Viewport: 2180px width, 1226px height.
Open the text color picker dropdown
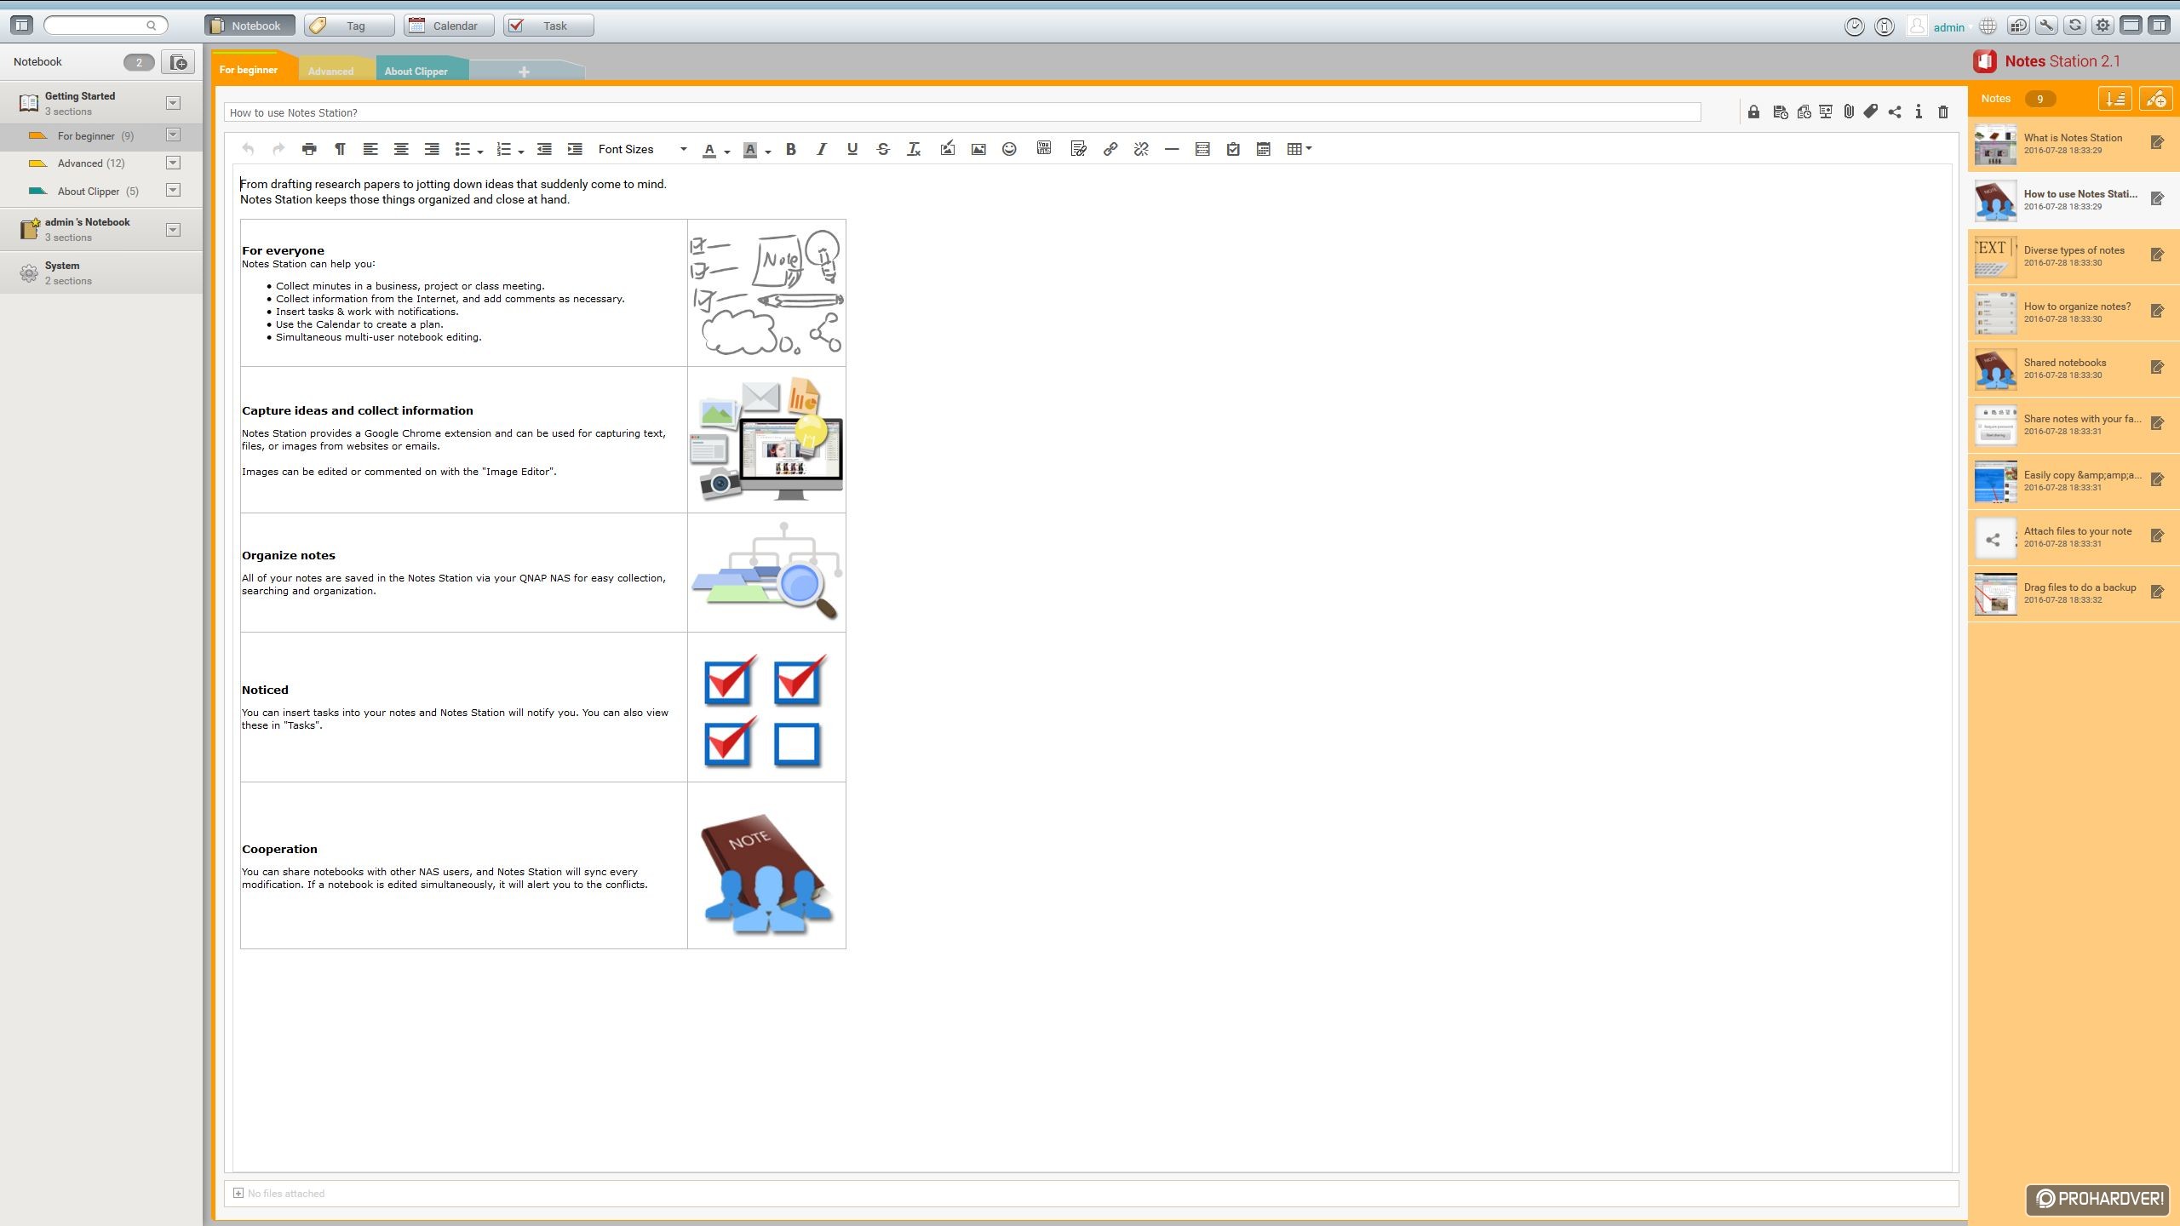pyautogui.click(x=727, y=152)
